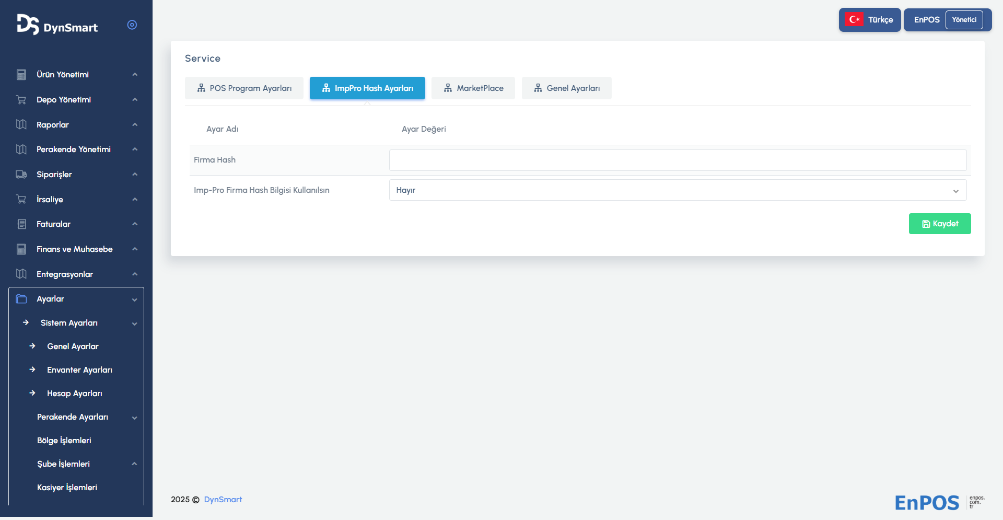Screen dimensions: 1003x520
Task: Switch to the MarketPlace tab
Action: (473, 88)
